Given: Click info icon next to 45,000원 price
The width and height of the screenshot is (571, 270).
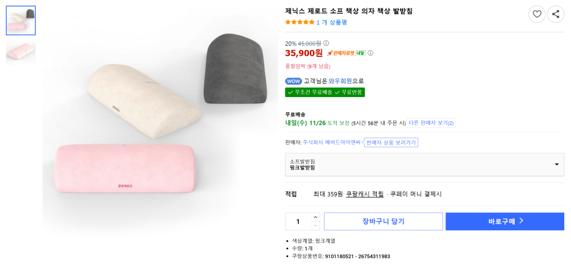Looking at the screenshot, I should tap(326, 43).
